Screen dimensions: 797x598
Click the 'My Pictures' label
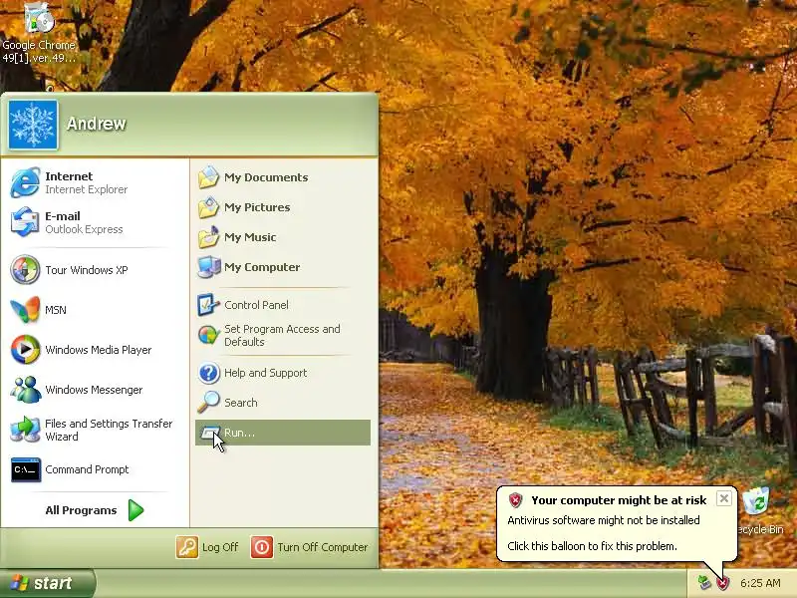257,207
